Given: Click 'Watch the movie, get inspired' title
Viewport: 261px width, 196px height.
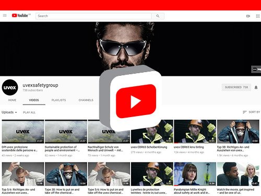Looking at the screenshot, I should click(x=235, y=191).
